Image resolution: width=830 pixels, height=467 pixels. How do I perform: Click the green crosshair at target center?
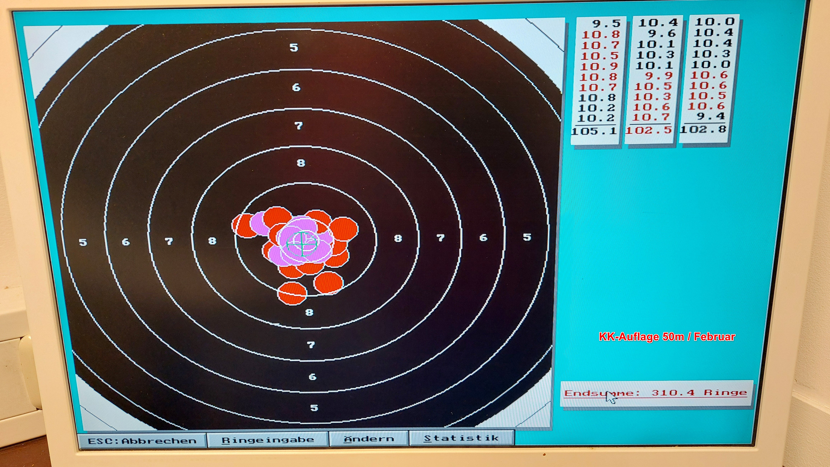[x=302, y=244]
